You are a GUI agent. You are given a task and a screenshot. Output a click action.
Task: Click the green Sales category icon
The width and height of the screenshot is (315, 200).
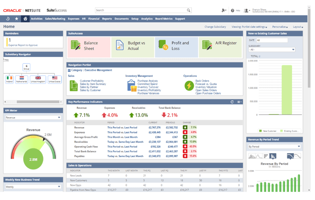point(73,86)
